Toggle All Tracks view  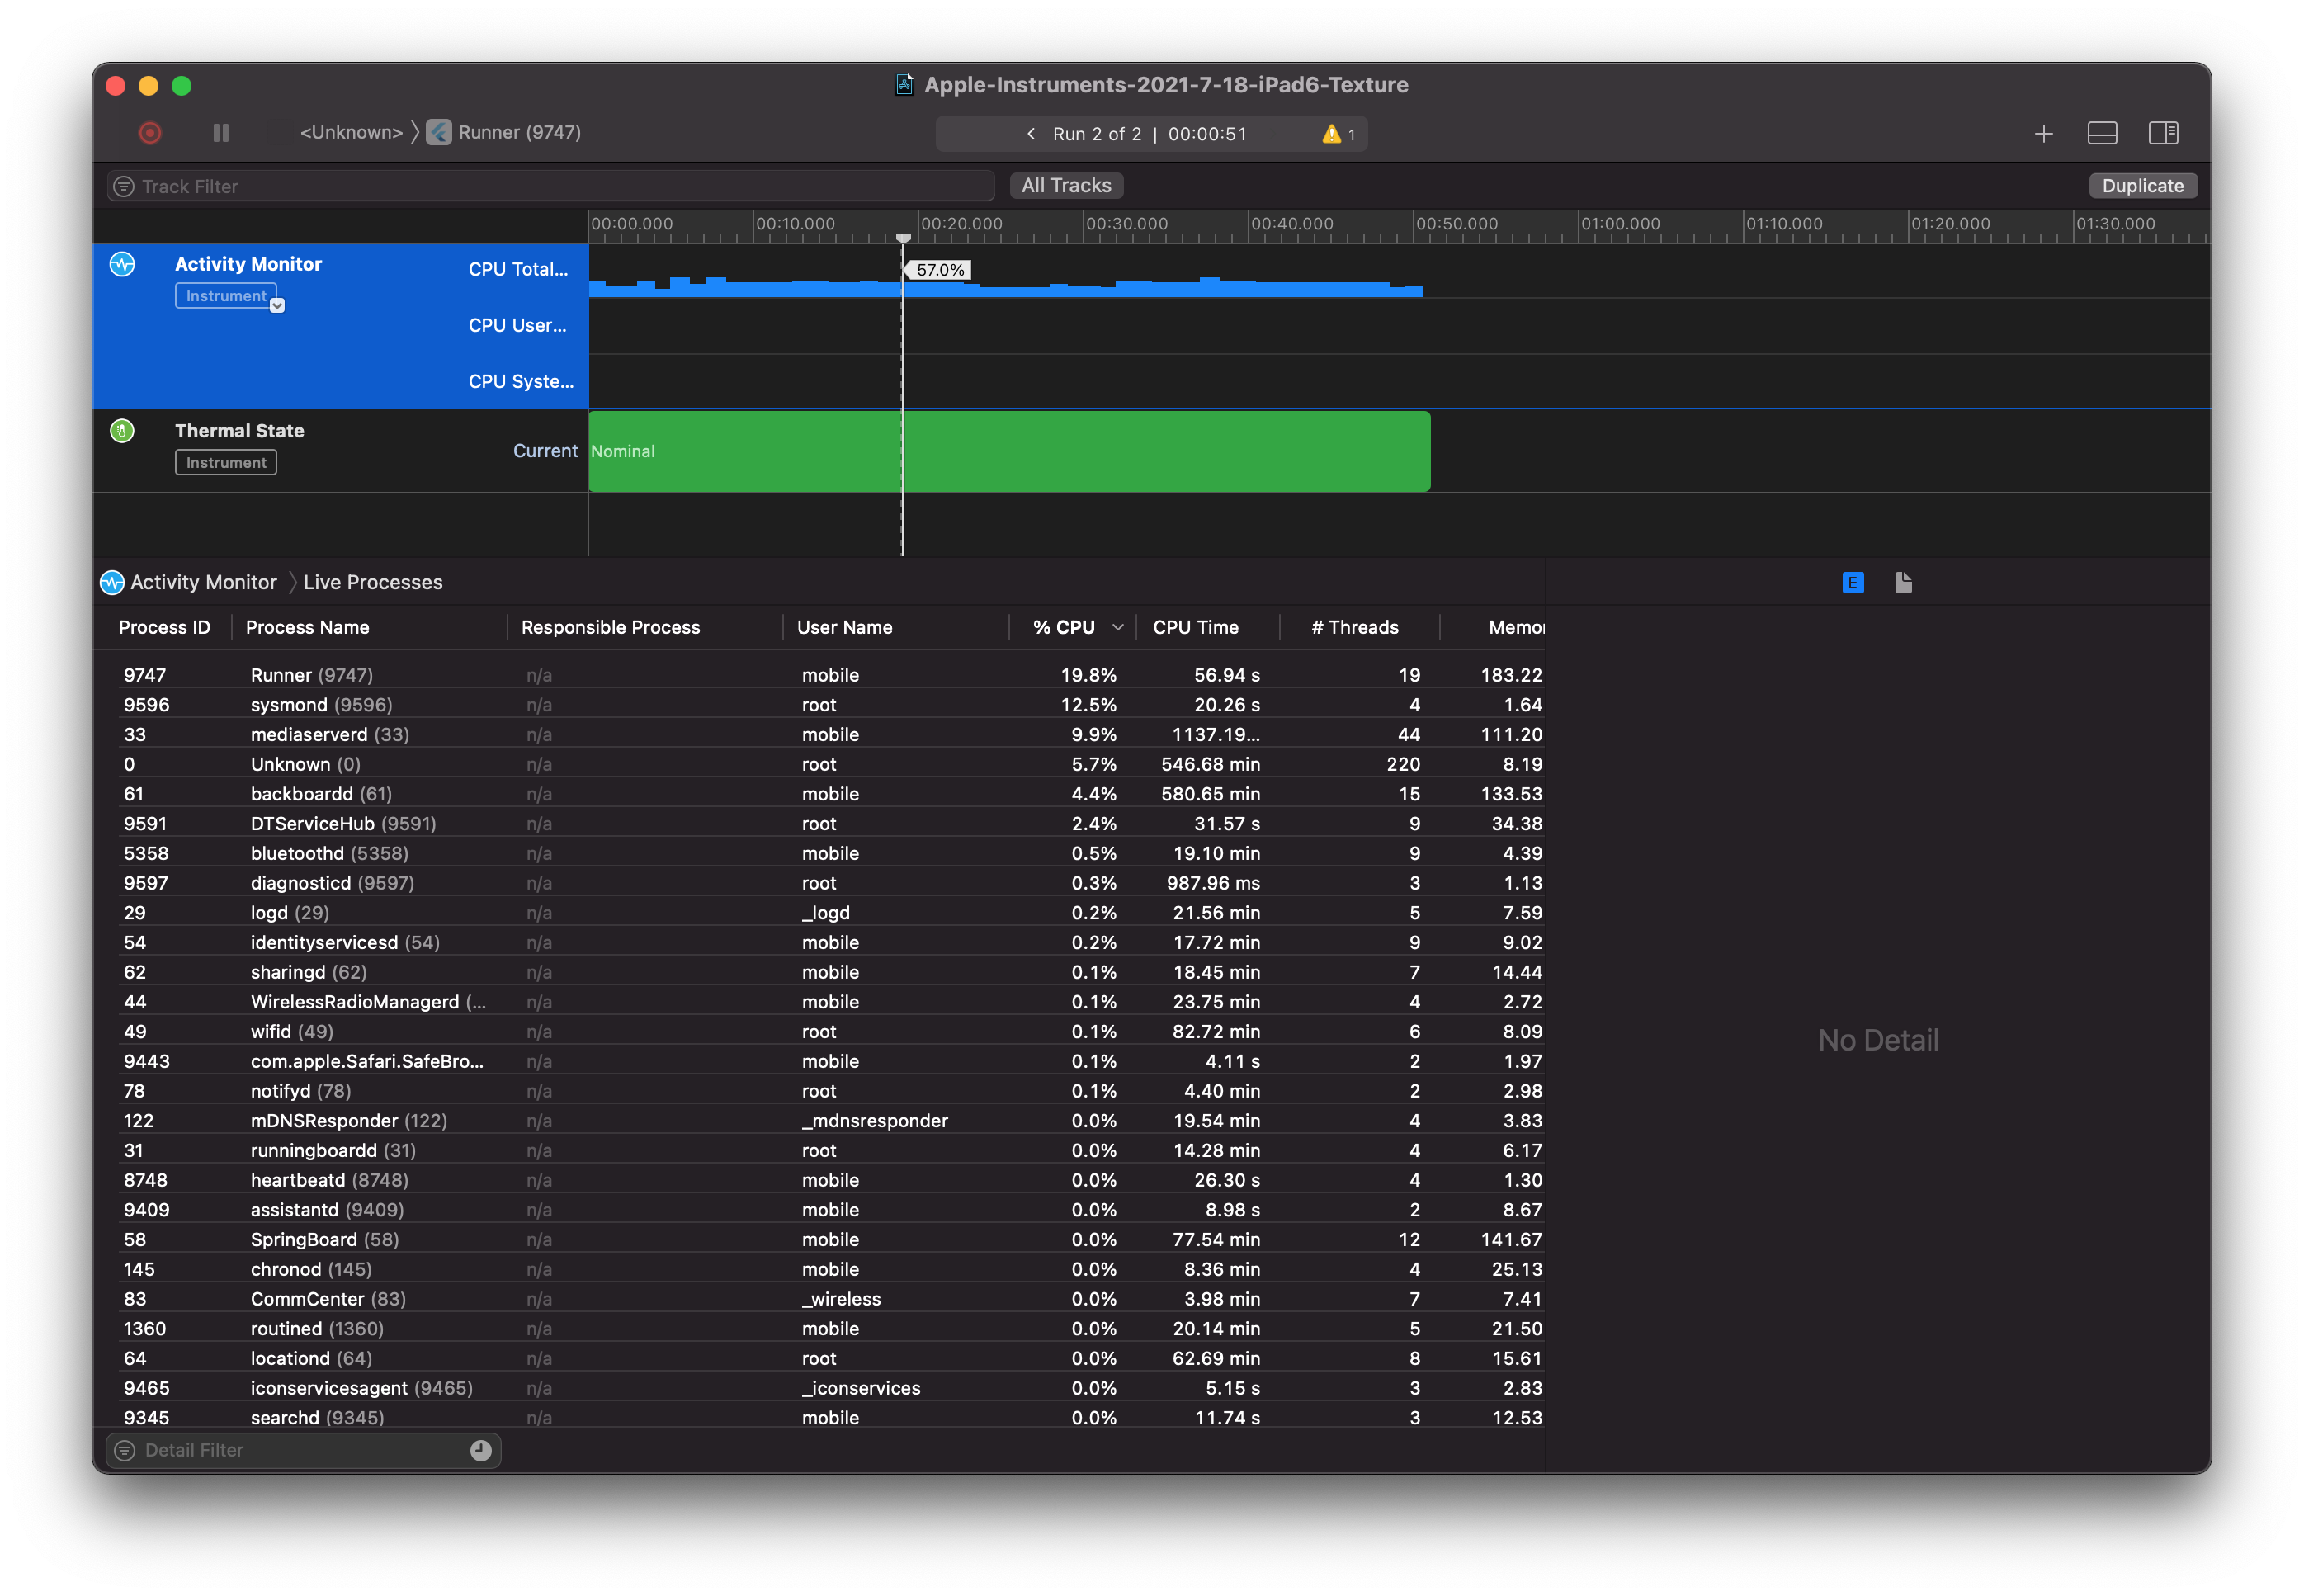point(1065,185)
